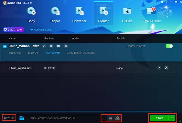
Task: Click Add from Local
Action: 41,30
